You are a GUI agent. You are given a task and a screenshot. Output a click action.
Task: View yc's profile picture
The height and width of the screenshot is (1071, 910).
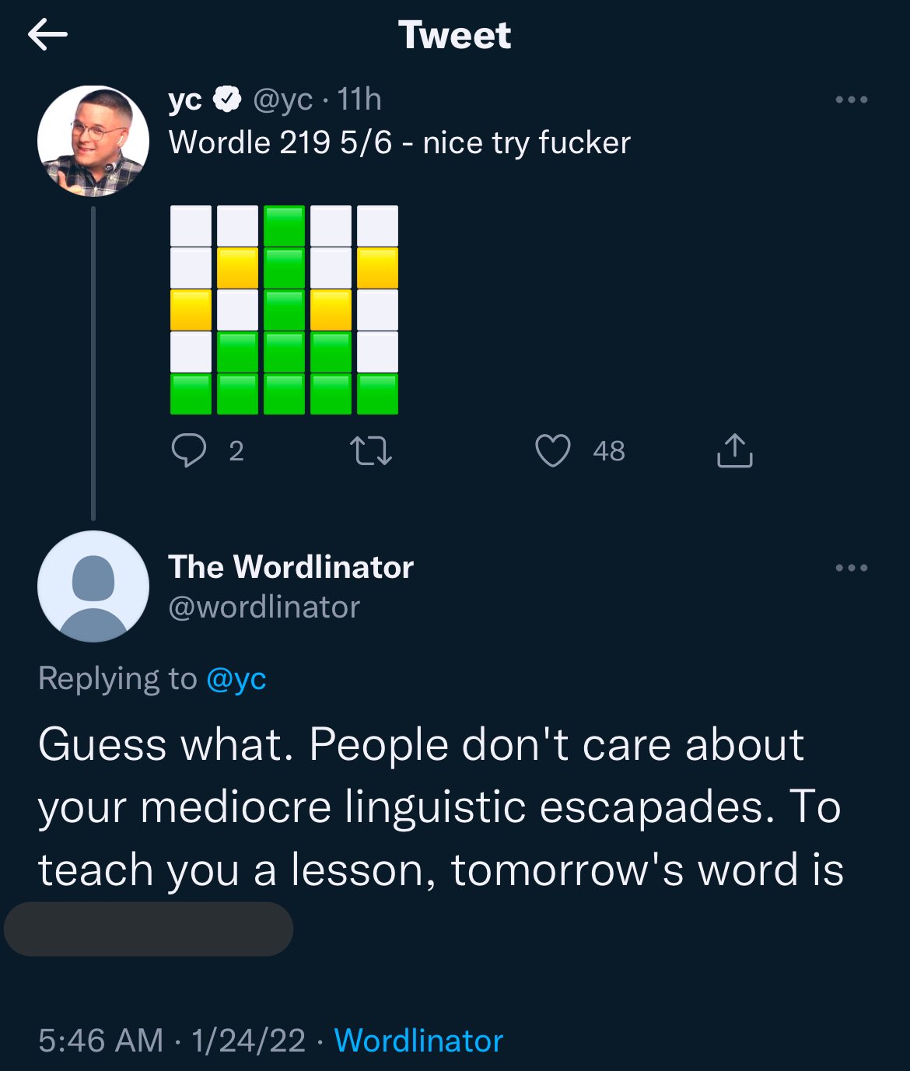[x=93, y=141]
